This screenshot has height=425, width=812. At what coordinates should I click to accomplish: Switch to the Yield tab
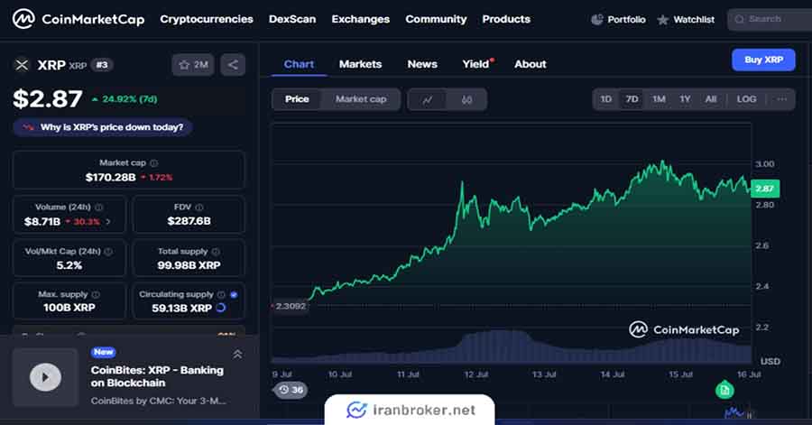click(475, 64)
